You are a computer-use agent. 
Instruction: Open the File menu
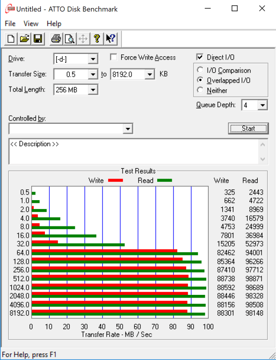[10, 23]
